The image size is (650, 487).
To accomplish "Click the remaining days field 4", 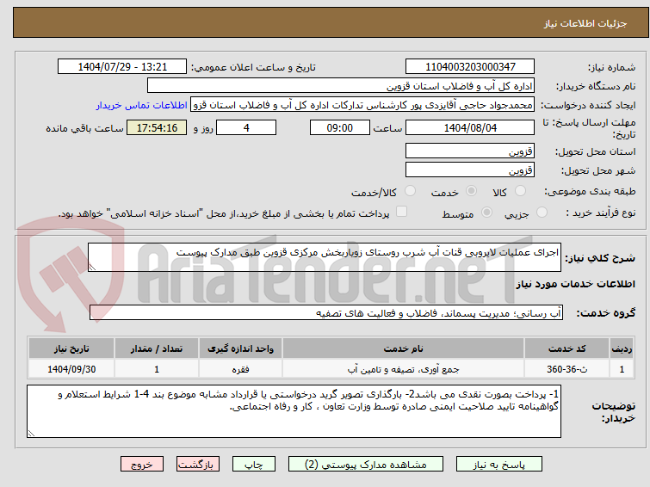I will tap(246, 127).
